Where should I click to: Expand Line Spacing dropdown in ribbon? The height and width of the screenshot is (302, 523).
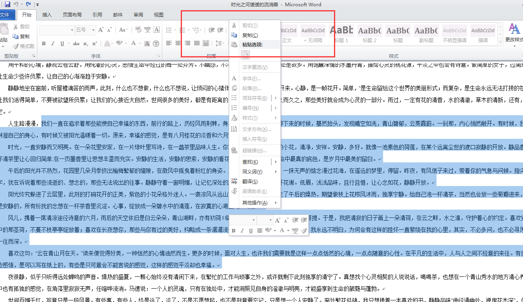(x=220, y=43)
